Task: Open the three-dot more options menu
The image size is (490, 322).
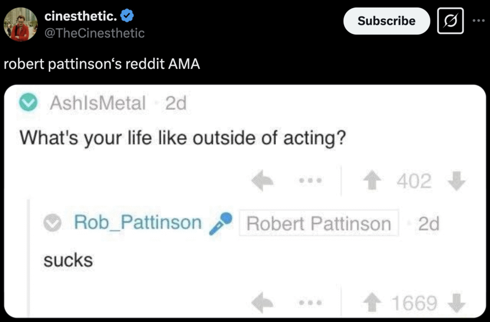Action: coord(478,21)
